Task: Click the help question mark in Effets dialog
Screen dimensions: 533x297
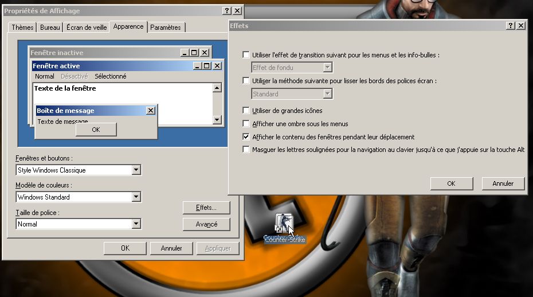Action: click(511, 26)
